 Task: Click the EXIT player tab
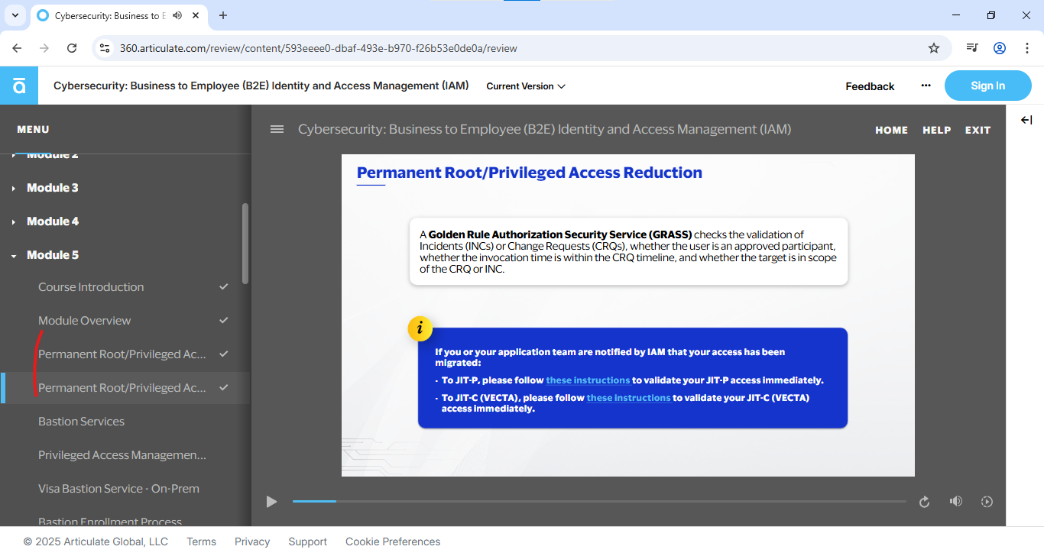point(978,130)
